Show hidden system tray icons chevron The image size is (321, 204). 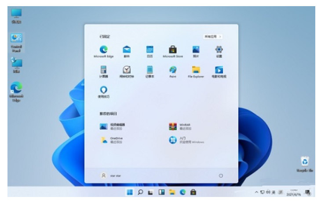pyautogui.click(x=256, y=192)
